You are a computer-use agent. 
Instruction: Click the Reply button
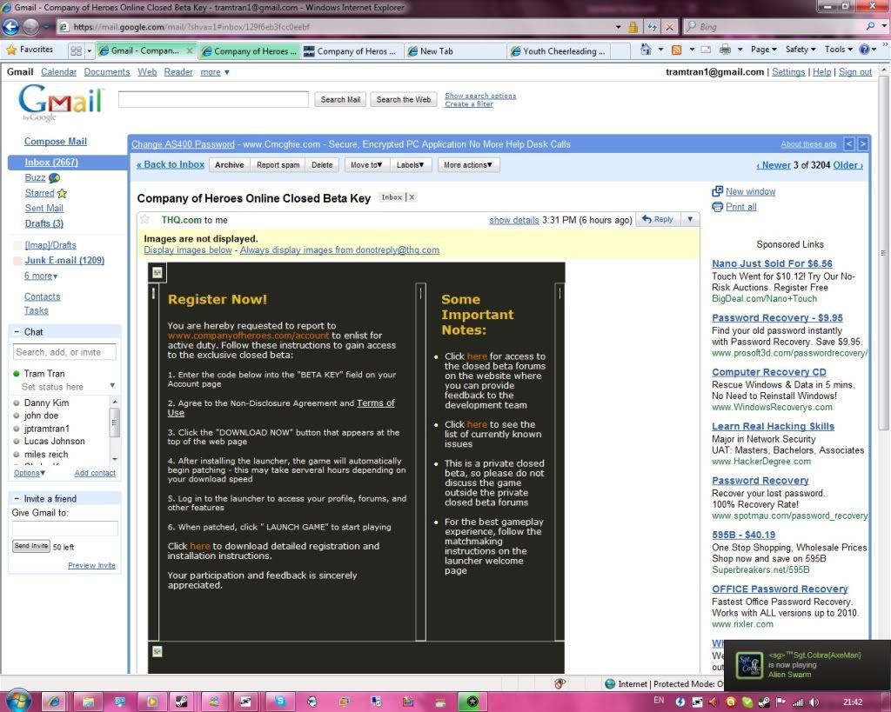[x=658, y=219]
